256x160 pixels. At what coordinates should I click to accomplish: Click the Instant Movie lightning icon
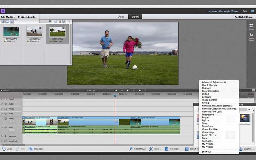click(x=131, y=149)
